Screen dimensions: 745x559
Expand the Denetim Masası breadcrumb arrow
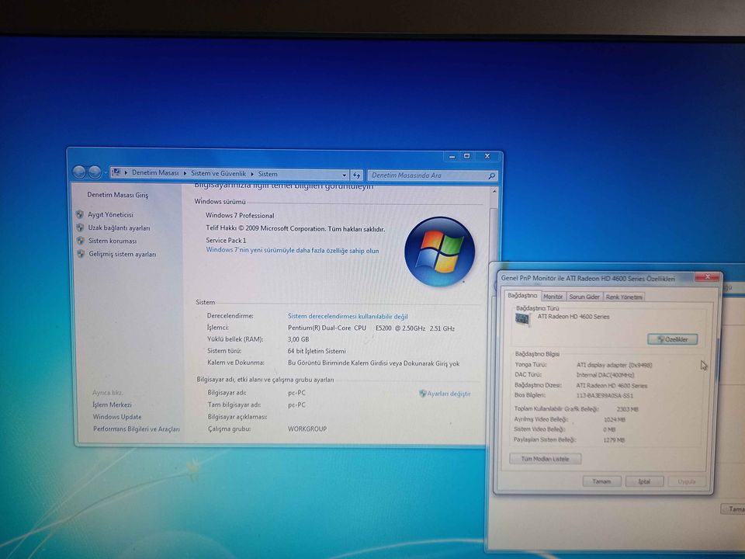pos(185,173)
